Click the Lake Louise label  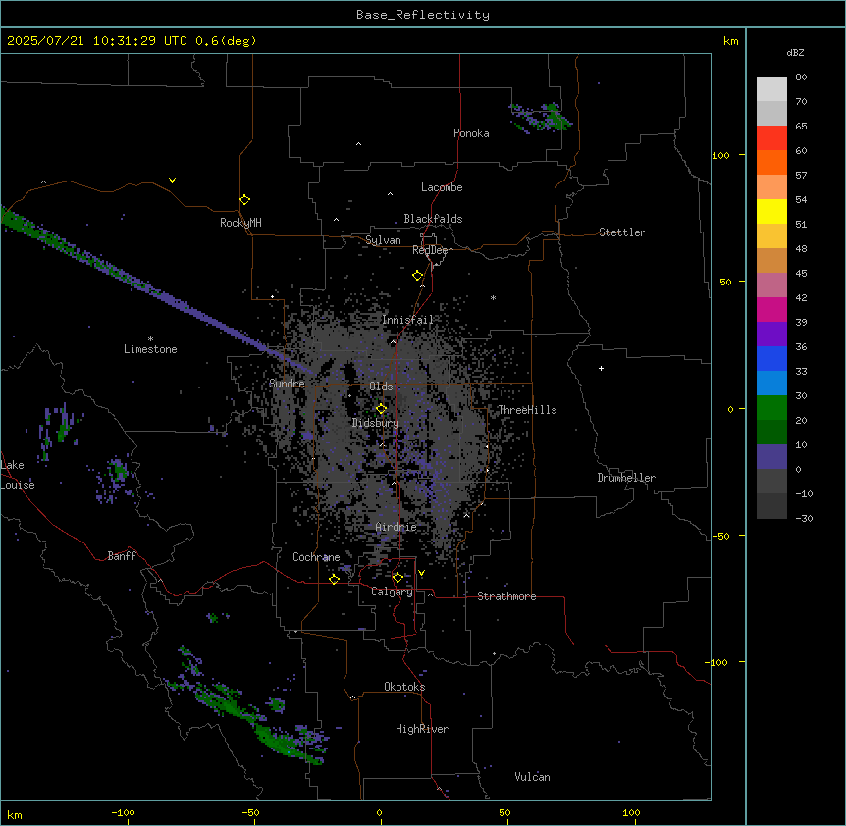click(x=18, y=475)
